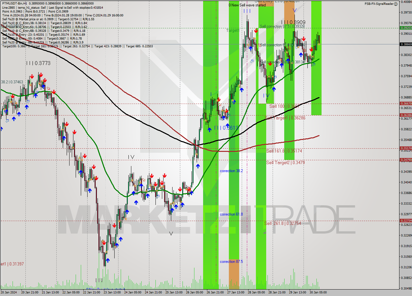
Task: Click the 'Time A:2024.01.28 04:00:00' info line
Action: click(x=62, y=15)
